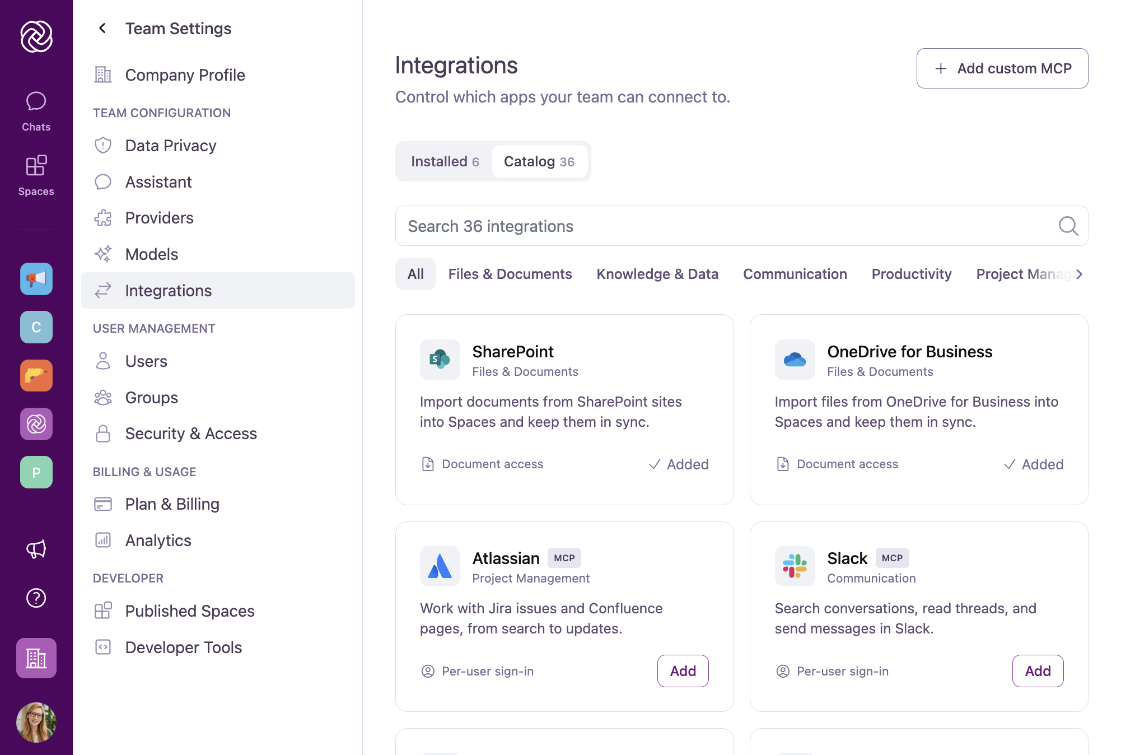The height and width of the screenshot is (755, 1121).
Task: Open the purple swirl space tile
Action: click(x=36, y=424)
